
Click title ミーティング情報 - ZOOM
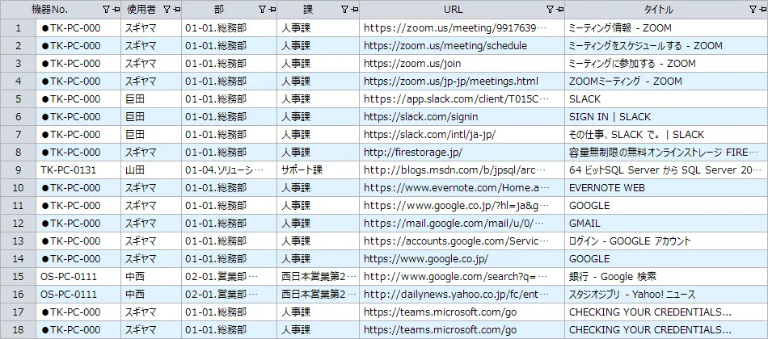pos(620,28)
